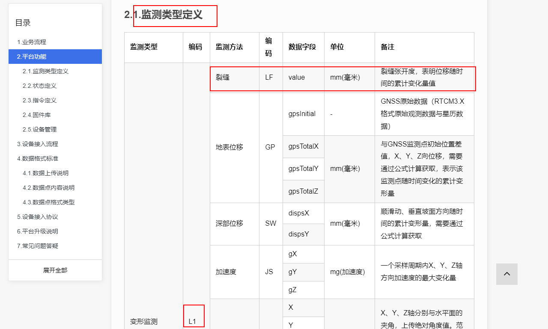Click the 2.1.监测类型定义 page heading

pyautogui.click(x=164, y=15)
